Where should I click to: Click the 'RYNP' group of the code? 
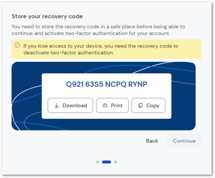pyautogui.click(x=137, y=84)
